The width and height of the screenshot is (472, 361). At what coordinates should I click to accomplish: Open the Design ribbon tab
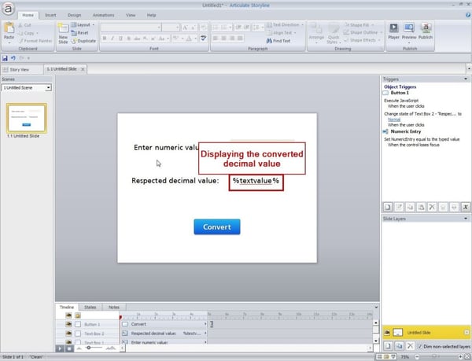click(75, 15)
